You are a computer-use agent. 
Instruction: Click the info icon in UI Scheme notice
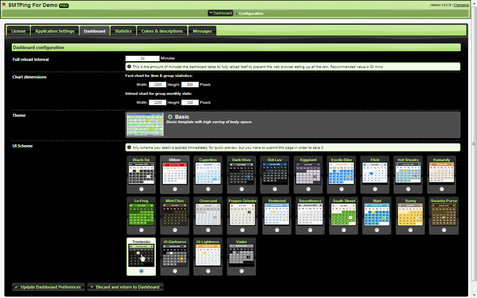(x=129, y=147)
